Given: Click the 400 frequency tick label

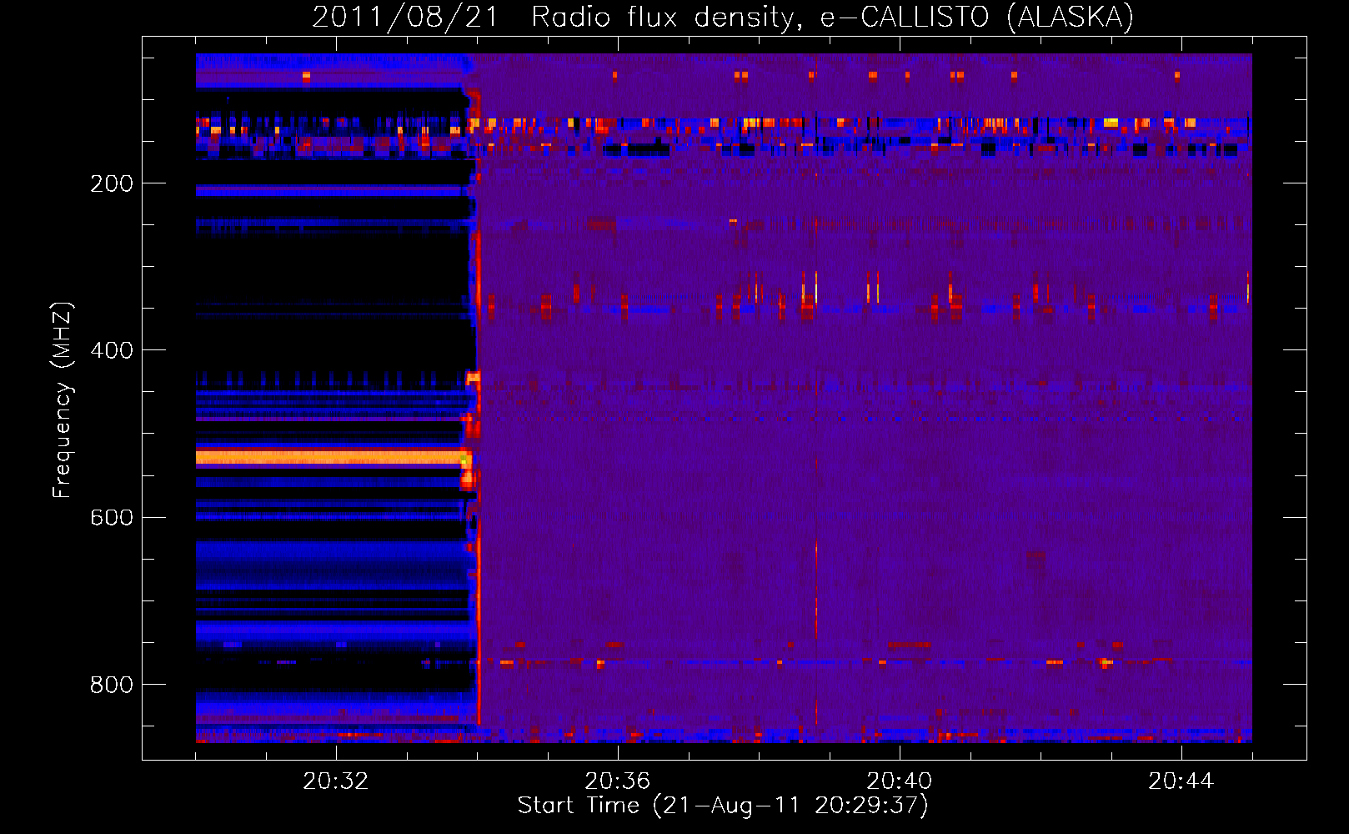Looking at the screenshot, I should click(112, 350).
